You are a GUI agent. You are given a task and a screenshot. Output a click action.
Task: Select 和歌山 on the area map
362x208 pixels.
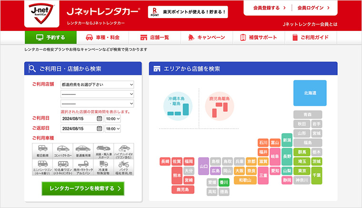245,180
